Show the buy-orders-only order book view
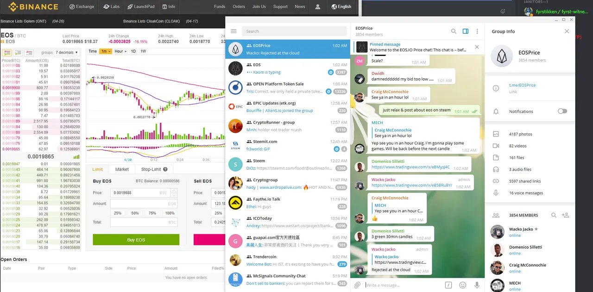The width and height of the screenshot is (593, 292). pos(17,52)
